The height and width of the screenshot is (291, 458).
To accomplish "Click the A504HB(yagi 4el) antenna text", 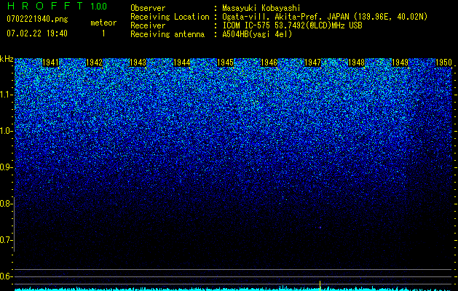I will (257, 34).
